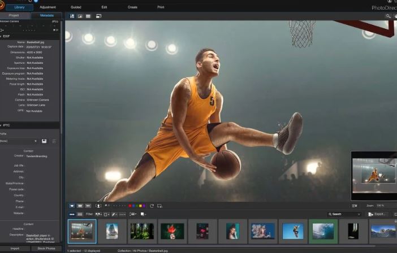Rotate photo icon below the viewer
The image size is (397, 253).
coord(152,206)
